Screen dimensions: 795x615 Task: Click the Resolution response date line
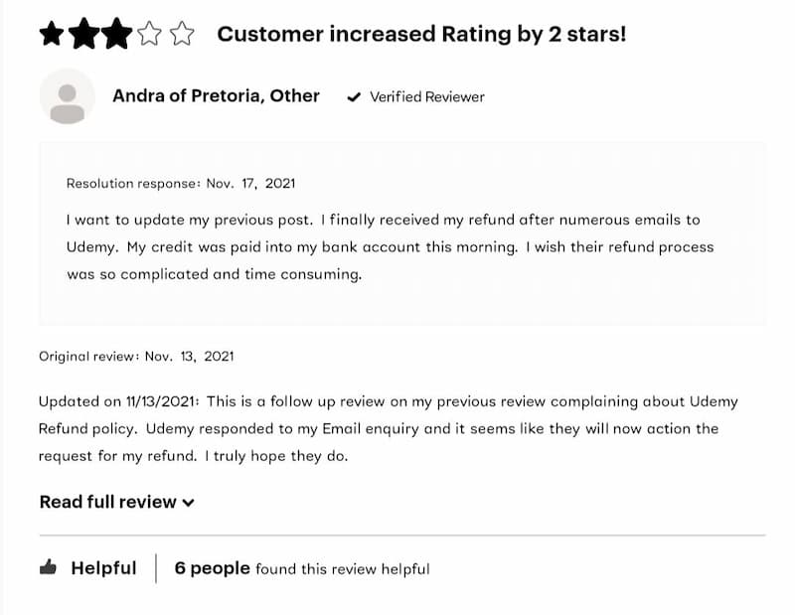tap(181, 183)
